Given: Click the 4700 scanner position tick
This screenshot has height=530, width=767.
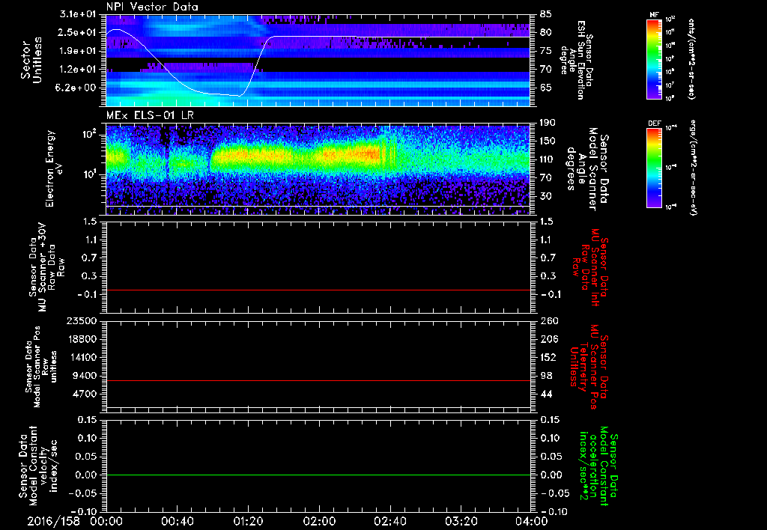Looking at the screenshot, I should coord(84,394).
